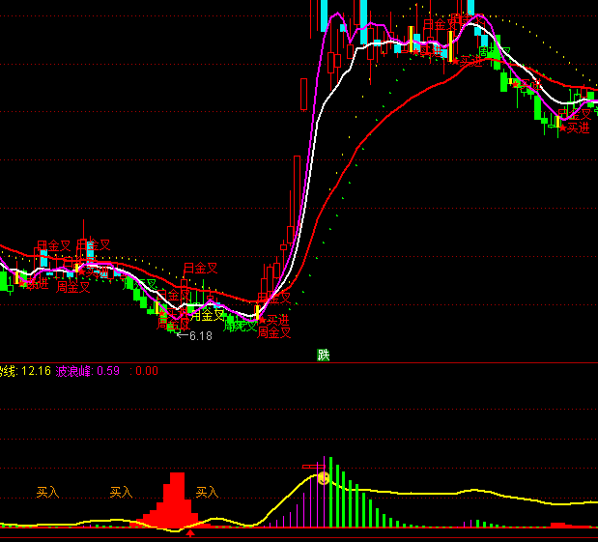Click the 周金叉 label below the bottom 买进 signal
Viewport: 598px width, 542px height.
274,332
